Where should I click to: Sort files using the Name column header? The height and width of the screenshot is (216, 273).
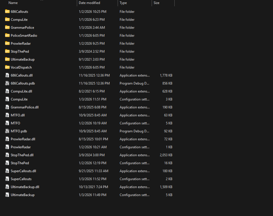pyautogui.click(x=13, y=3)
